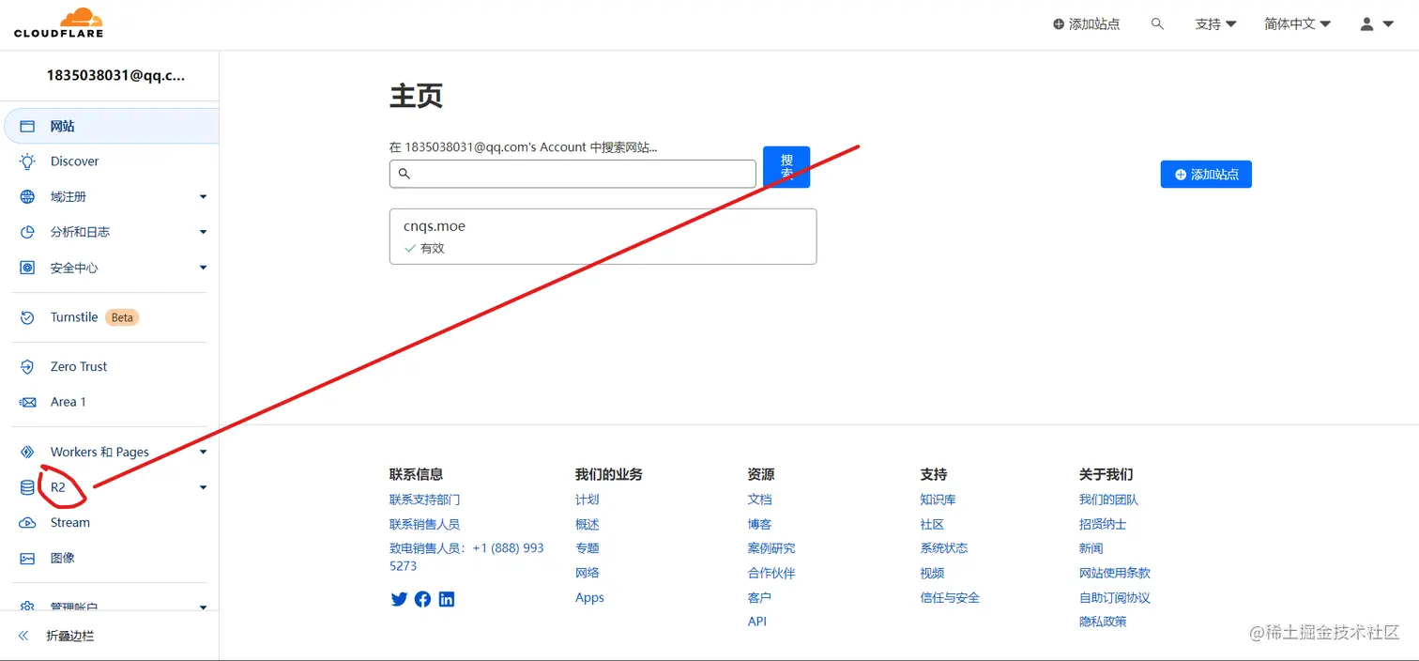Screen dimensions: 1419x661
Task: Open Cloudflare Facebook page icon
Action: point(422,599)
